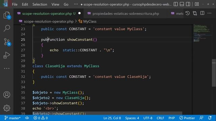Click '$objeto2' variable on line 36
Image resolution: width=216 pixels, height=121 pixels.
[x=41, y=98]
